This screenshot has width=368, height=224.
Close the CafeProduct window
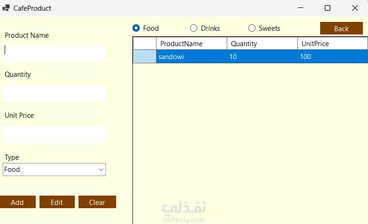click(x=355, y=8)
